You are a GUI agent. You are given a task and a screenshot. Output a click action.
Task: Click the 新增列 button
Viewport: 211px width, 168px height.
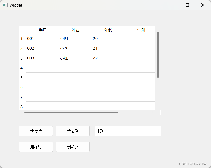[x=73, y=131]
